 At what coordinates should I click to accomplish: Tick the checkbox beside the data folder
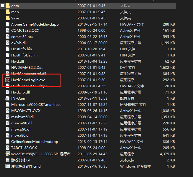coord(3,6)
